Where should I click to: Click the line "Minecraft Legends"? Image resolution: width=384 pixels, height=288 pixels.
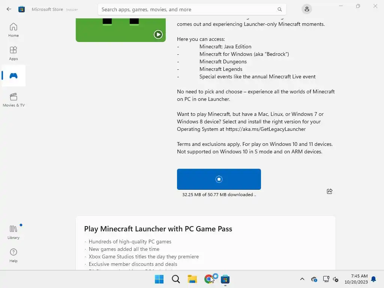[x=220, y=69]
